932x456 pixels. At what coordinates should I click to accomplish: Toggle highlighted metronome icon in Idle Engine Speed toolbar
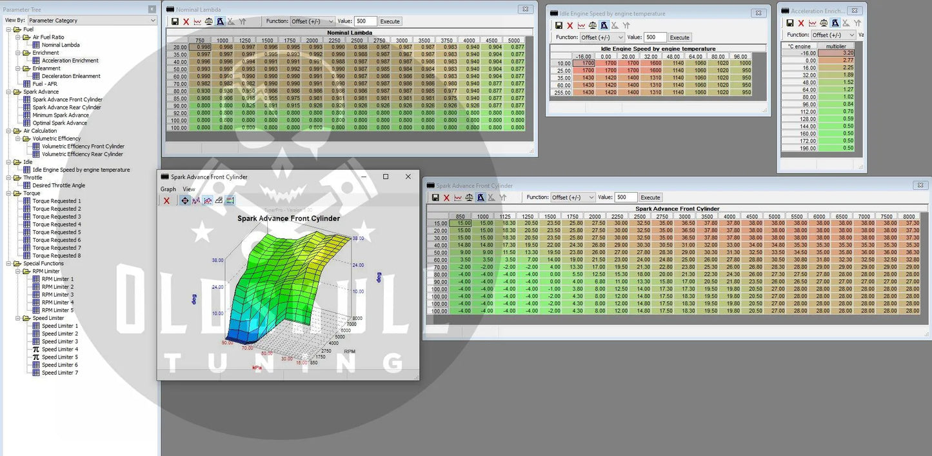pos(604,25)
